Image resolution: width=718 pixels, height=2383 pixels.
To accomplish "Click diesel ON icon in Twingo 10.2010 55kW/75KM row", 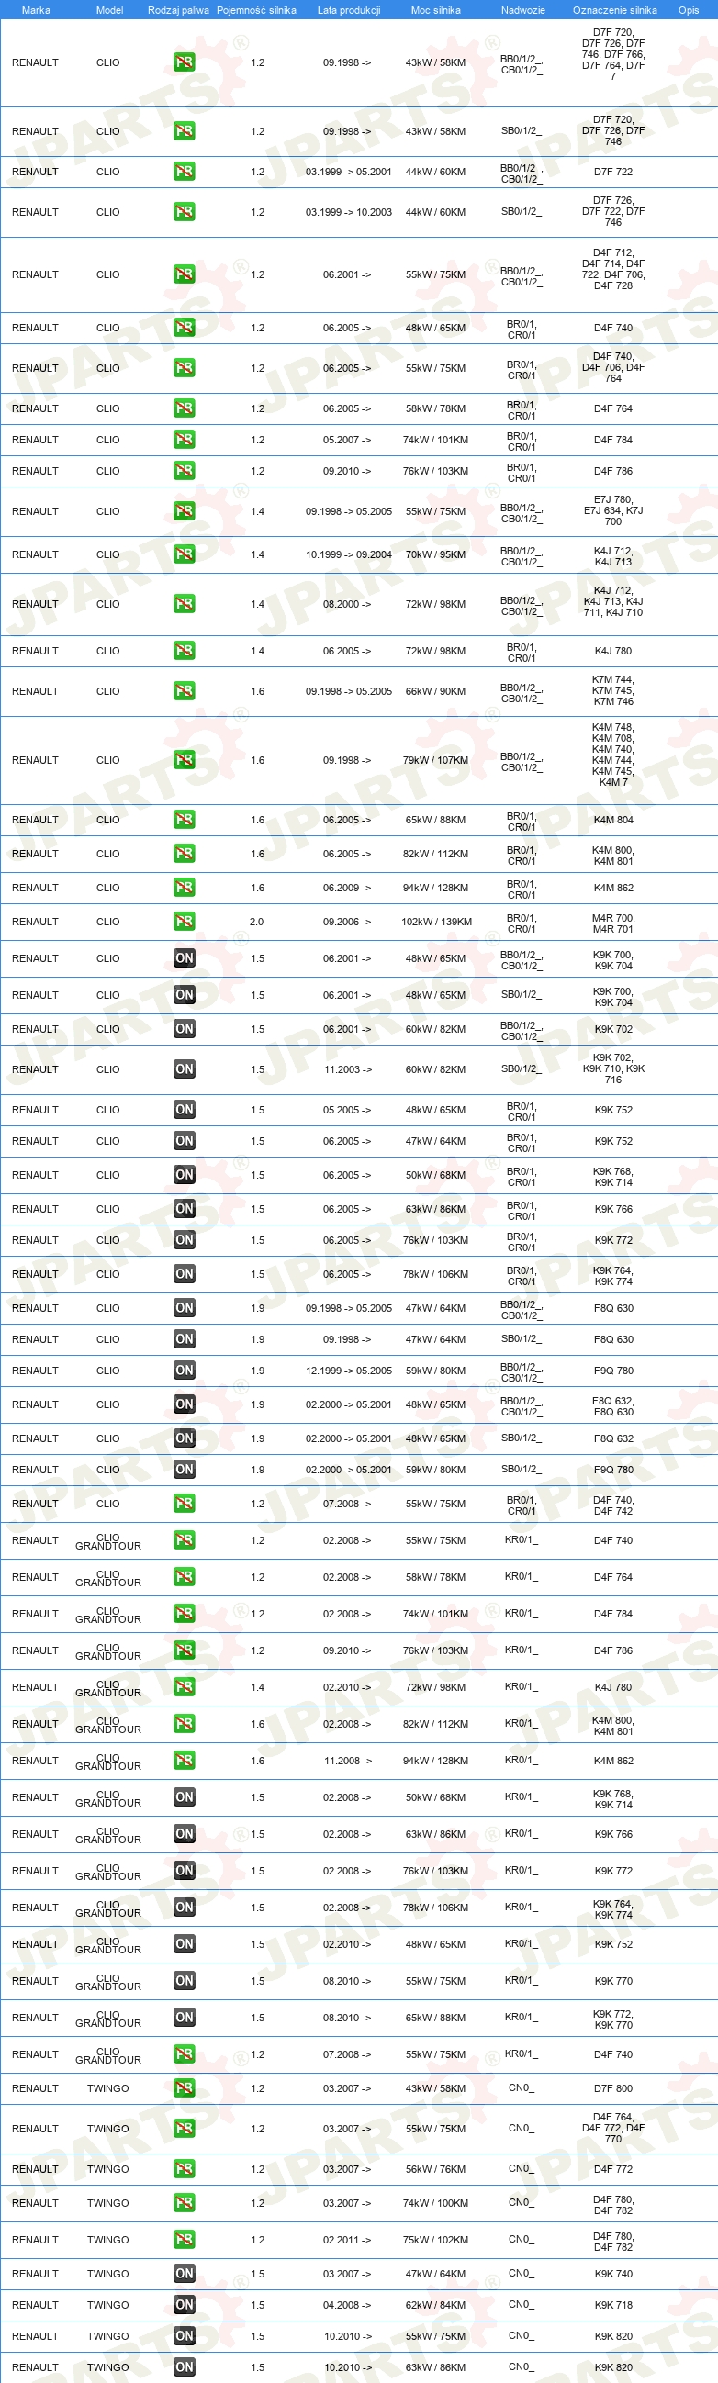I will [185, 2337].
